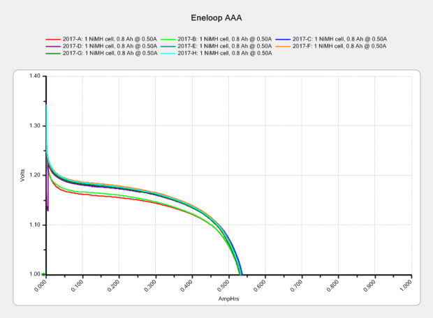Click the 0.500 x-axis tick label
433x318 pixels.
pyautogui.click(x=223, y=285)
